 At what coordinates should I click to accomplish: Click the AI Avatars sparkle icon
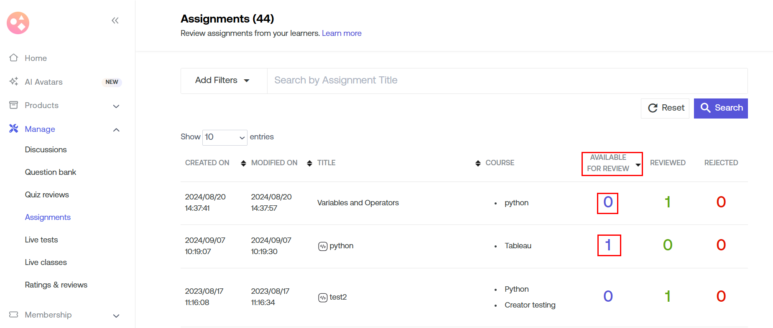tap(14, 81)
